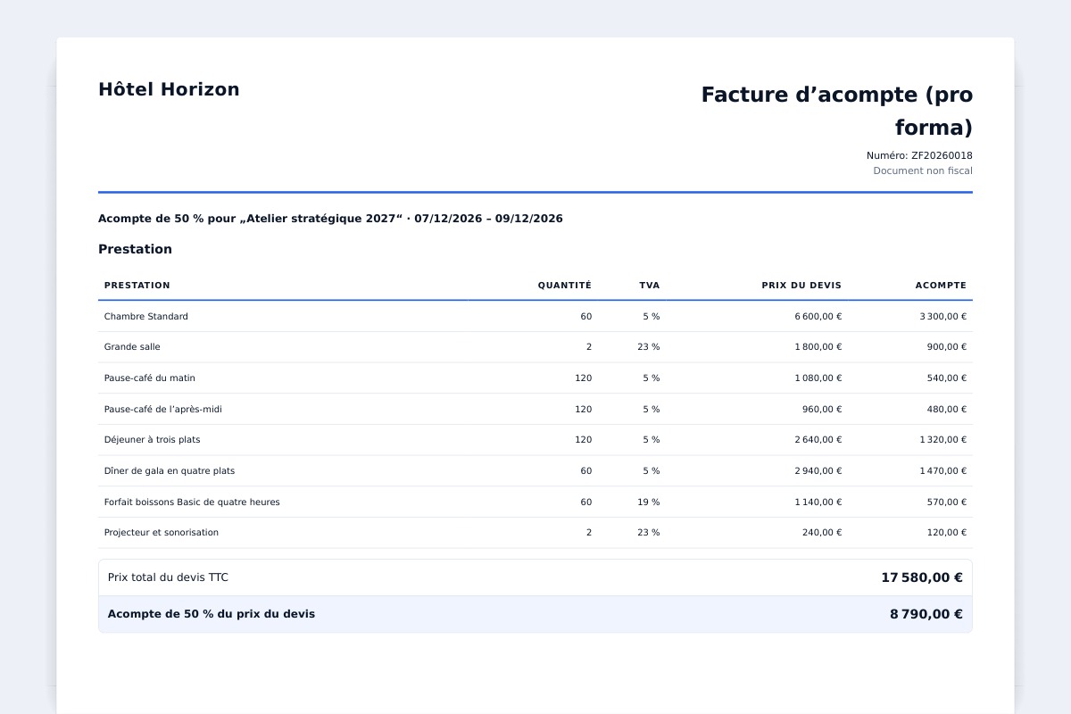
Task: Select the Projecteur et sonorisation label
Action: coord(162,532)
